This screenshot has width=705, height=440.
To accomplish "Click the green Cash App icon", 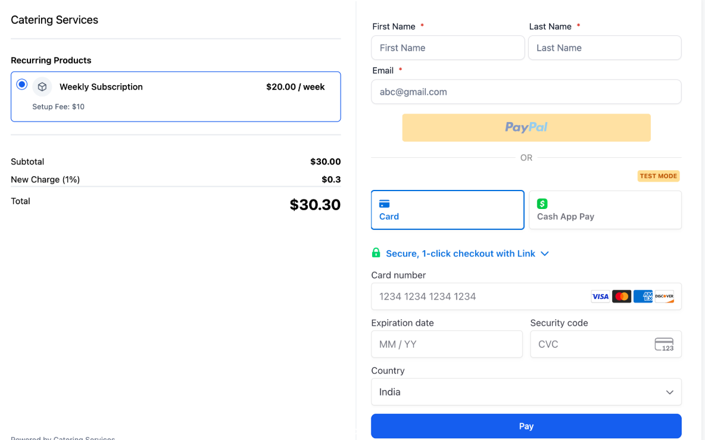I will click(542, 204).
